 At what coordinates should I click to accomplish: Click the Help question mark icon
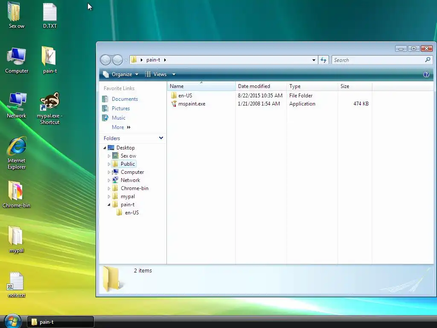426,74
